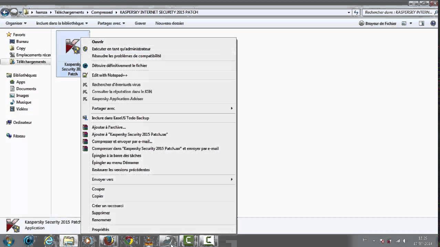440x247 pixels.
Task: Choose Copier in the context menu
Action: pyautogui.click(x=97, y=196)
